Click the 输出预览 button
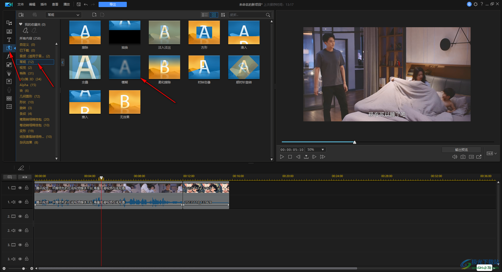The height and width of the screenshot is (272, 502). [x=461, y=150]
